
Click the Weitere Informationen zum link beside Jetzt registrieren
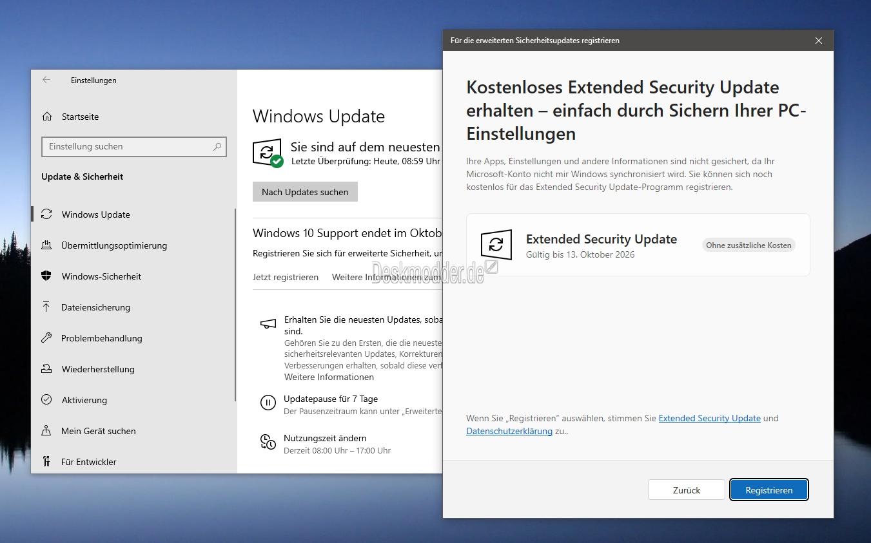point(387,277)
